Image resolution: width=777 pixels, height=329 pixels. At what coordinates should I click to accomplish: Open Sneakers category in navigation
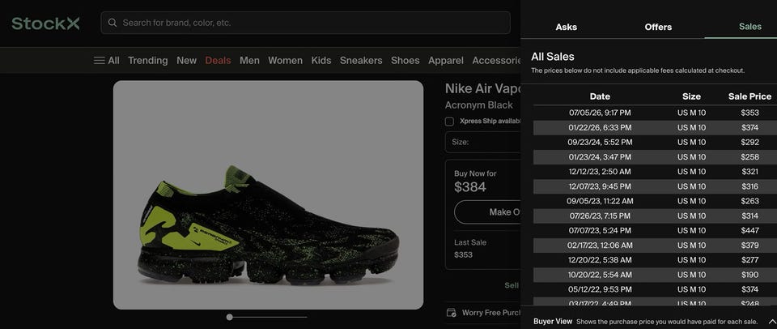pos(361,61)
